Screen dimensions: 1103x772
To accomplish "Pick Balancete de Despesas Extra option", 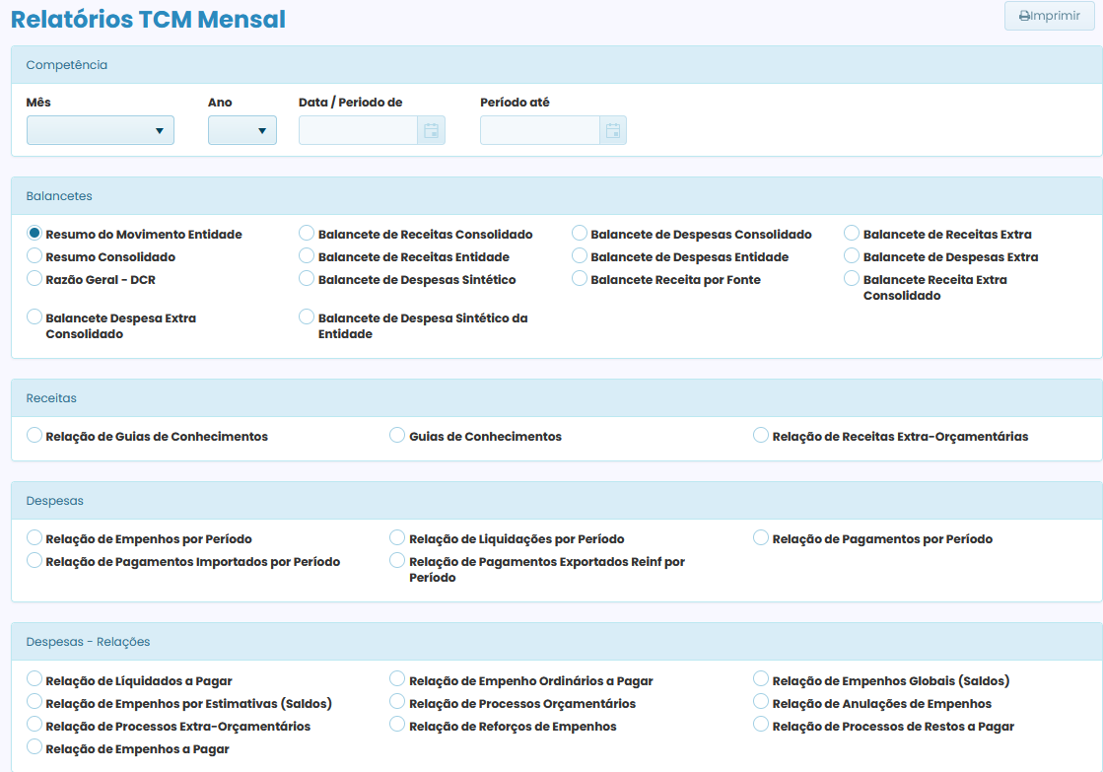I will [852, 256].
